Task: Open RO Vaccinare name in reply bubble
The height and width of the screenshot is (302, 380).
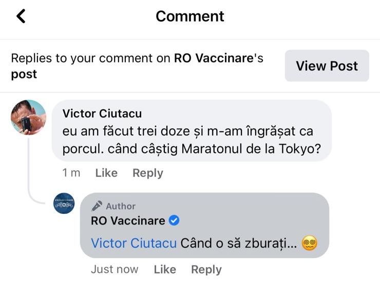Action: [x=128, y=221]
